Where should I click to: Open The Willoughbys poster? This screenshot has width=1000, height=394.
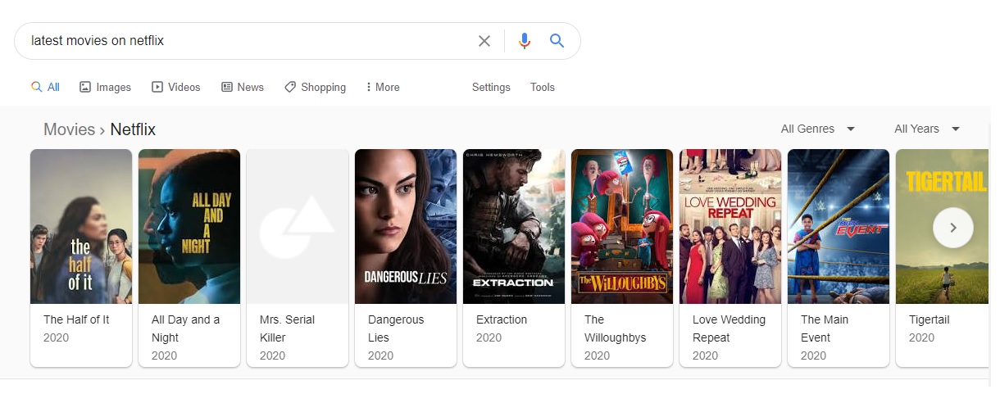[622, 226]
